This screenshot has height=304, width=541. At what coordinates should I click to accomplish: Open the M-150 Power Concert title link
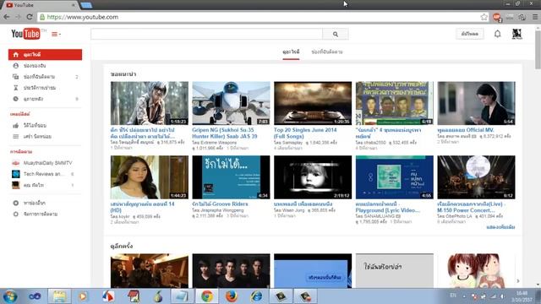point(471,207)
